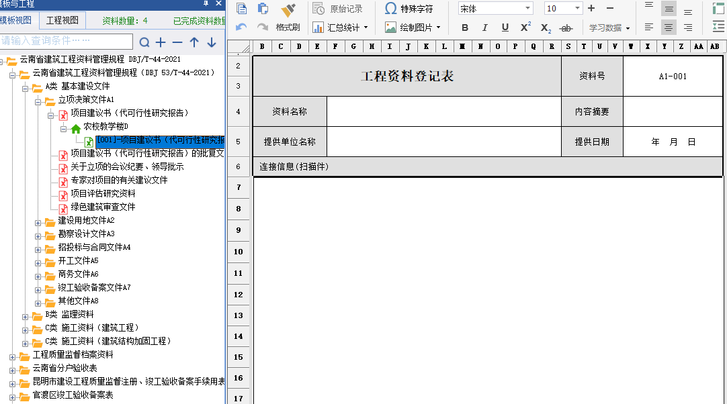
Task: Insert a special character (特殊字符)
Action: (409, 9)
